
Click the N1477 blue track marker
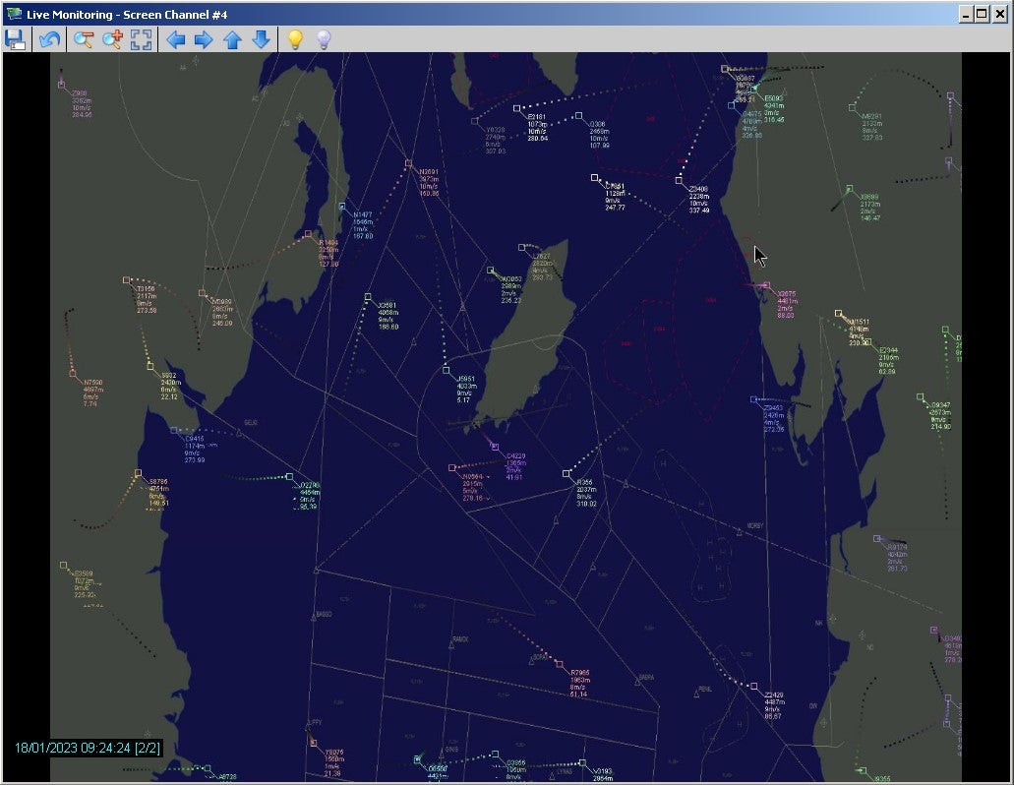pyautogui.click(x=342, y=207)
